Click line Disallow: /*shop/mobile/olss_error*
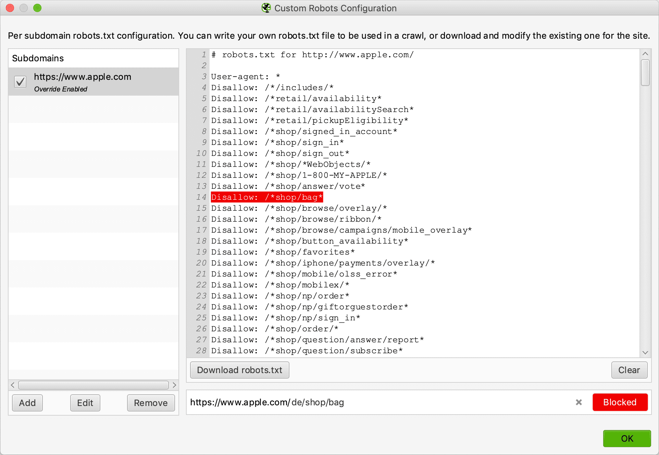Viewport: 659px width, 455px height. [x=304, y=274]
